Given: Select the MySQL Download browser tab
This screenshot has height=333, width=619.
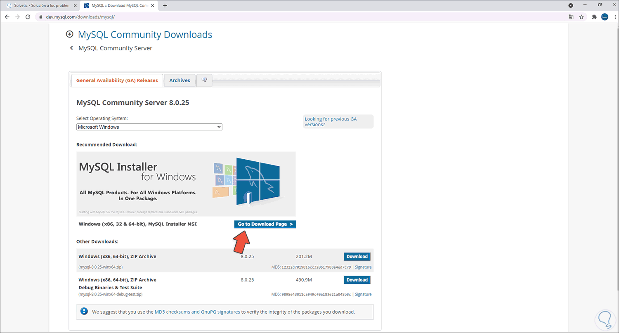Looking at the screenshot, I should coord(120,5).
